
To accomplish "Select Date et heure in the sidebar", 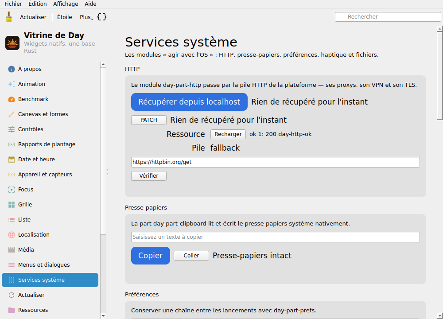I will tap(50, 159).
